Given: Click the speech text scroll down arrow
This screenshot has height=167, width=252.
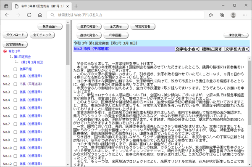Looking at the screenshot, I should pyautogui.click(x=249, y=164).
